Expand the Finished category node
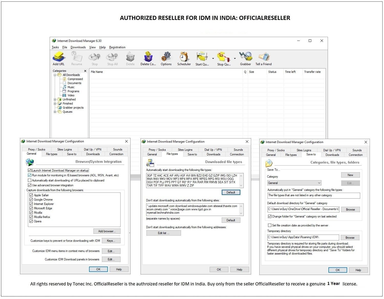Viewport: 384px width, 299px height. coord(56,103)
